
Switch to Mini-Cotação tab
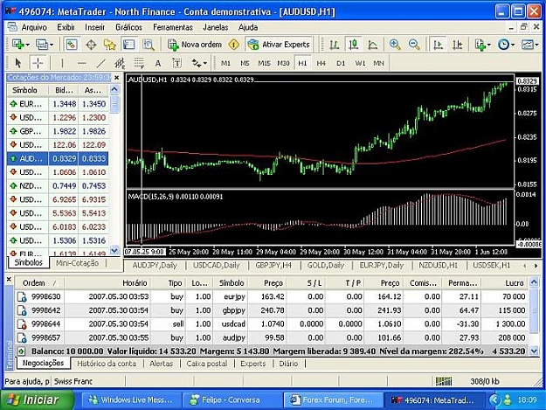click(77, 263)
